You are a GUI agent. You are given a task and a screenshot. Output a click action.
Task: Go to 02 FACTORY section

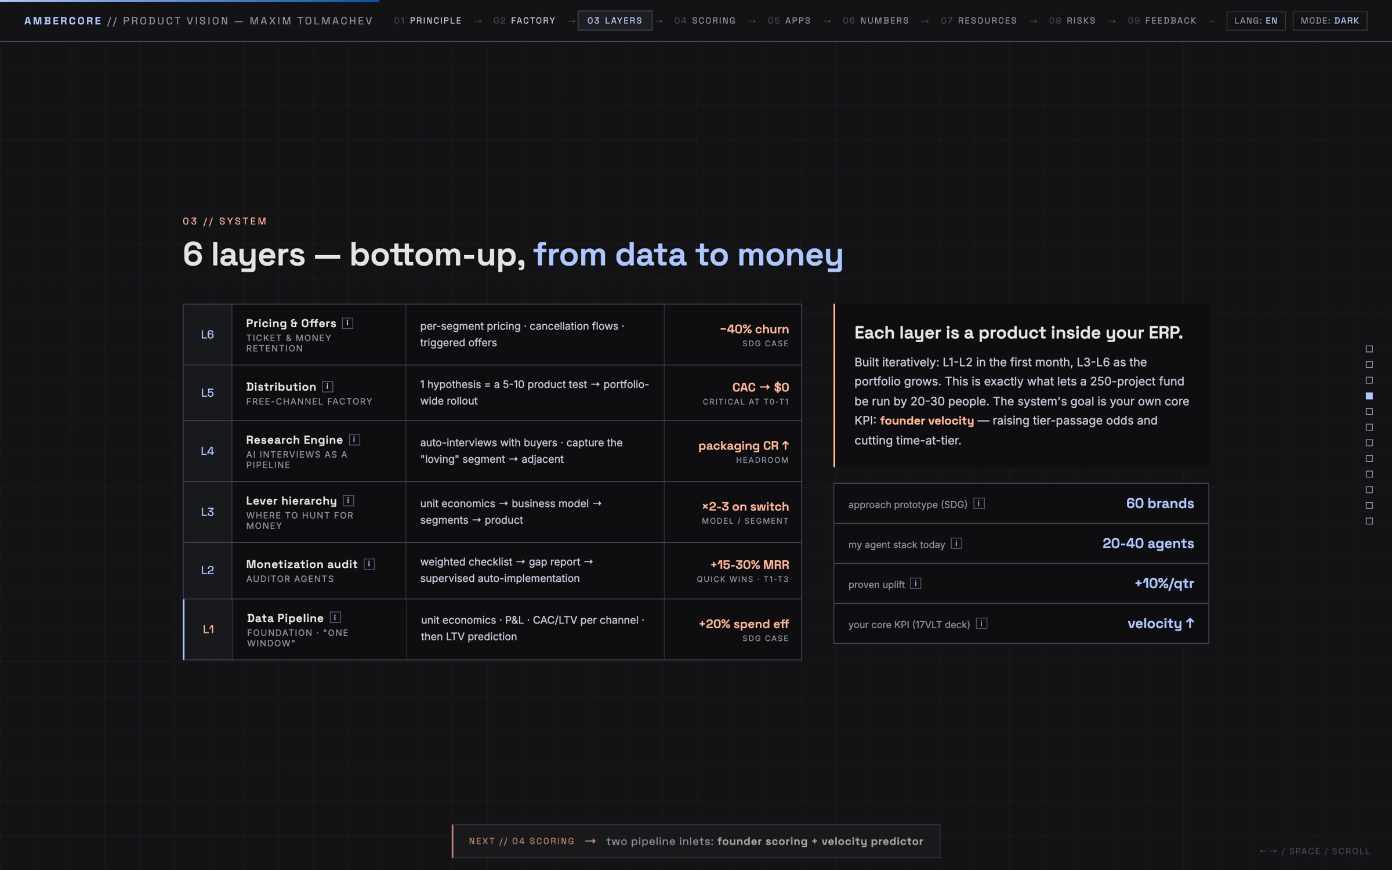524,21
